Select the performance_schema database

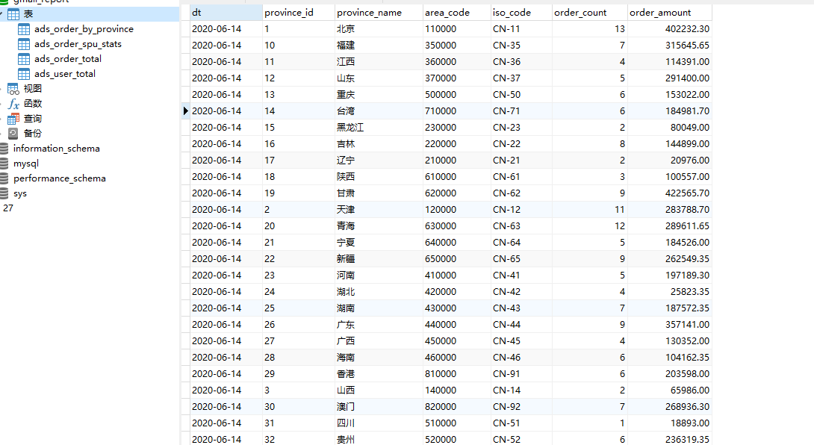[x=60, y=178]
